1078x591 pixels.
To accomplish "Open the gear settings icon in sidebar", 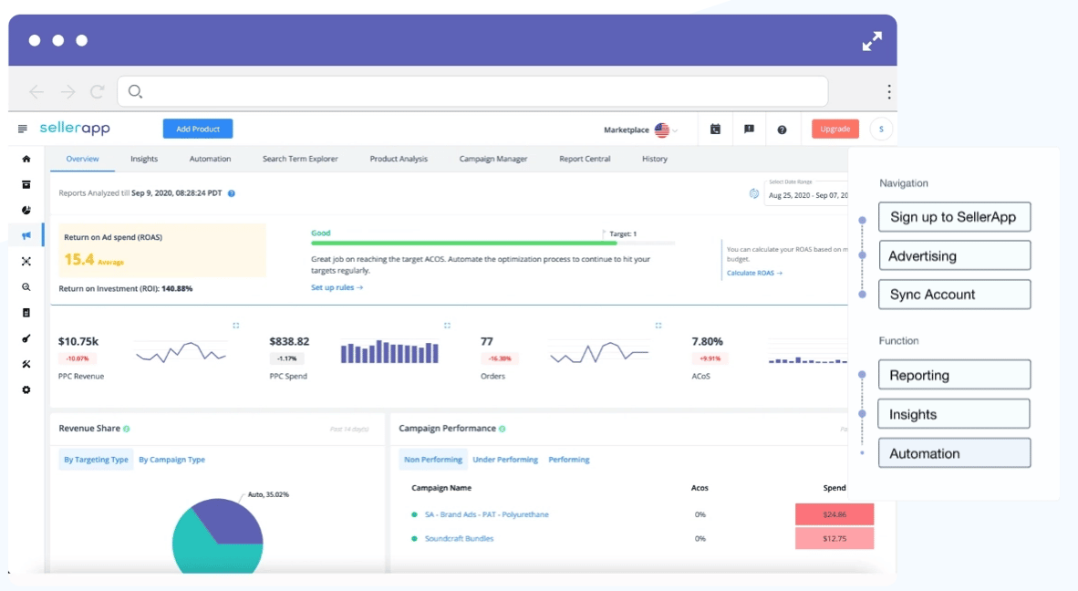I will click(26, 389).
